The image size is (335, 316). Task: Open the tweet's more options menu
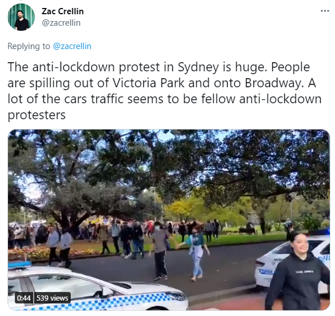point(325,11)
